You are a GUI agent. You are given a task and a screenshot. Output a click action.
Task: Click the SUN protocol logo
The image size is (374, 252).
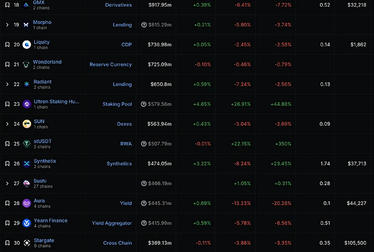pos(26,124)
